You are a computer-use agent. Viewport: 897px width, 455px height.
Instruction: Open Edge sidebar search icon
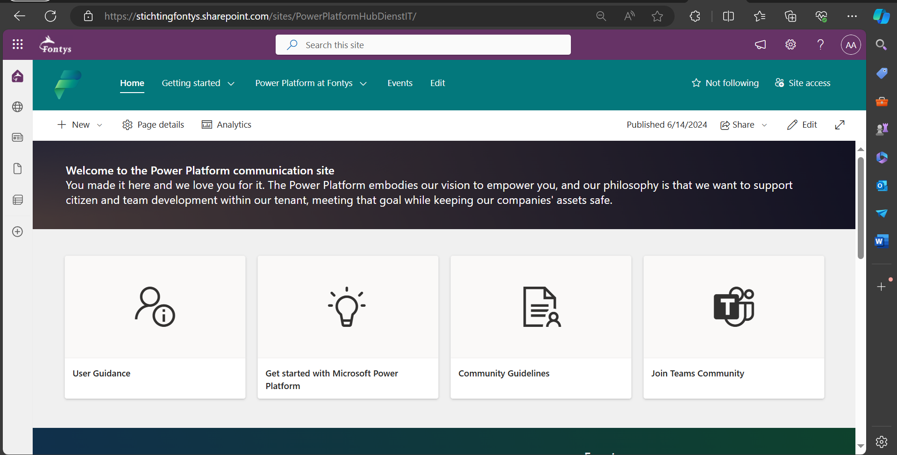coord(882,44)
